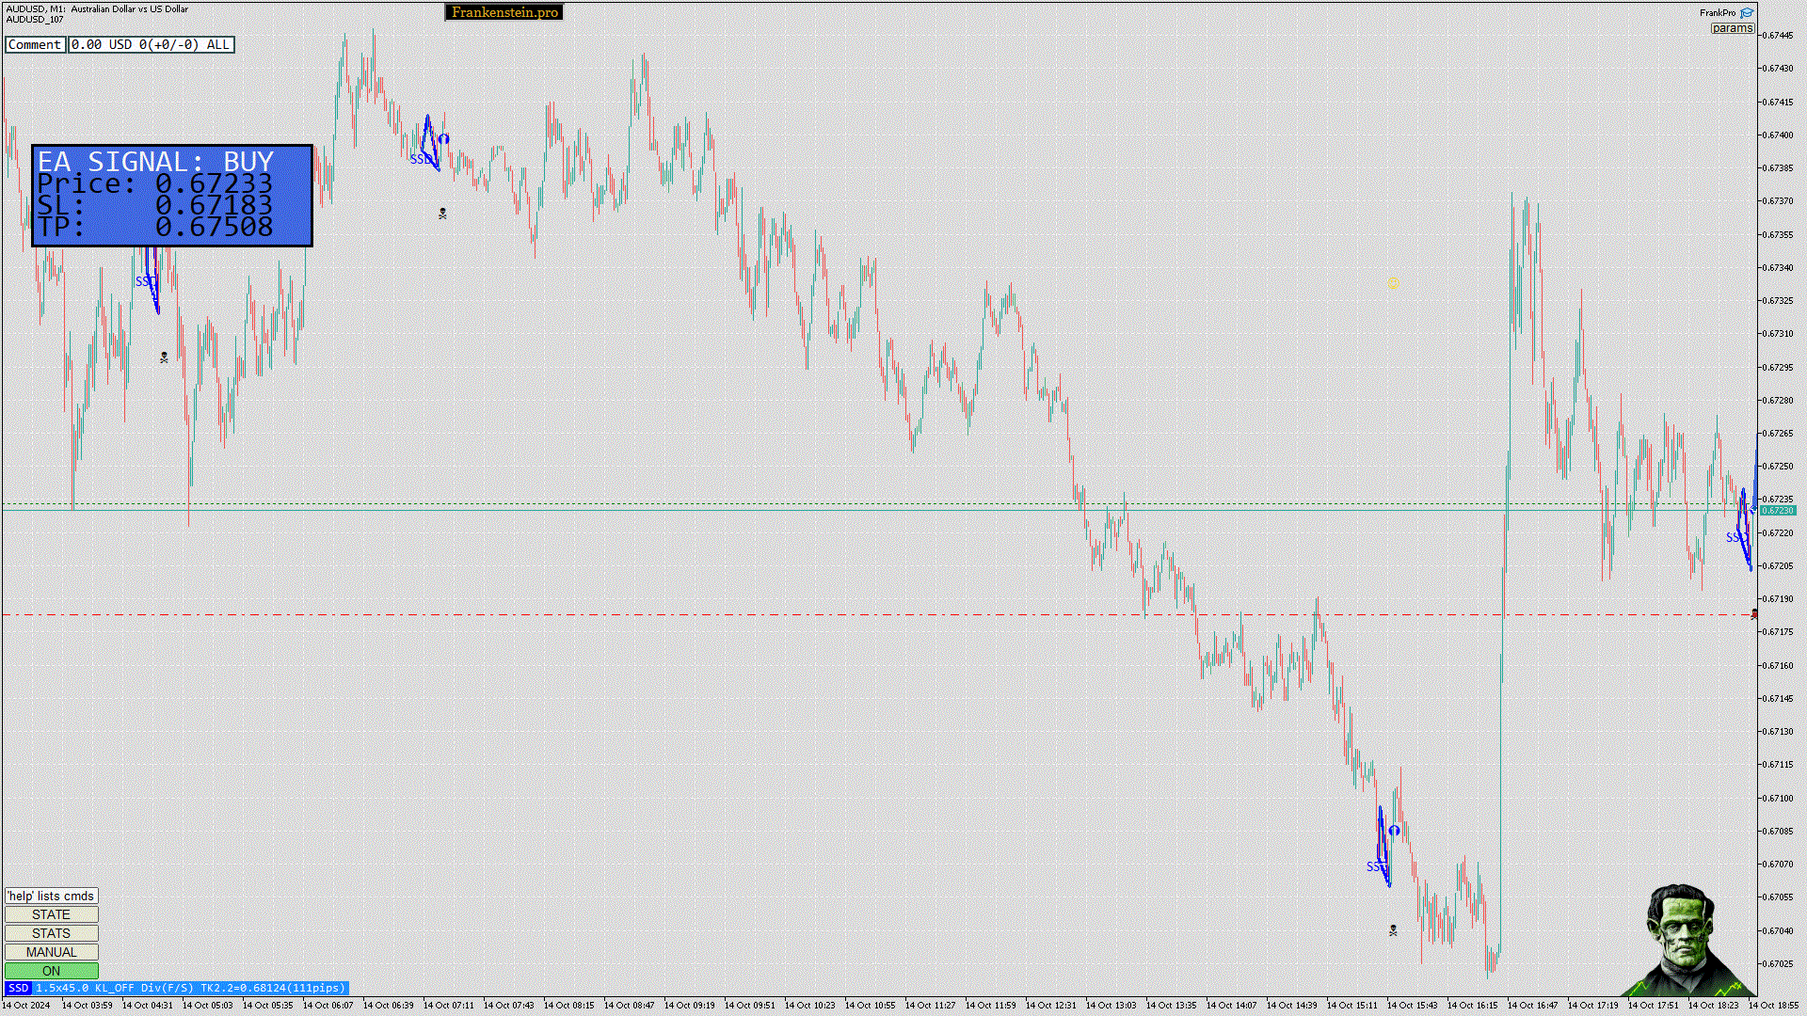Viewport: 1807px width, 1016px height.
Task: Click price axis label 0.67265
Action: tap(1778, 434)
